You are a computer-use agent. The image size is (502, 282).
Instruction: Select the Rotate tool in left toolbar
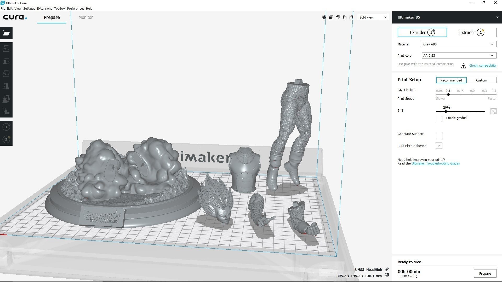pyautogui.click(x=6, y=74)
